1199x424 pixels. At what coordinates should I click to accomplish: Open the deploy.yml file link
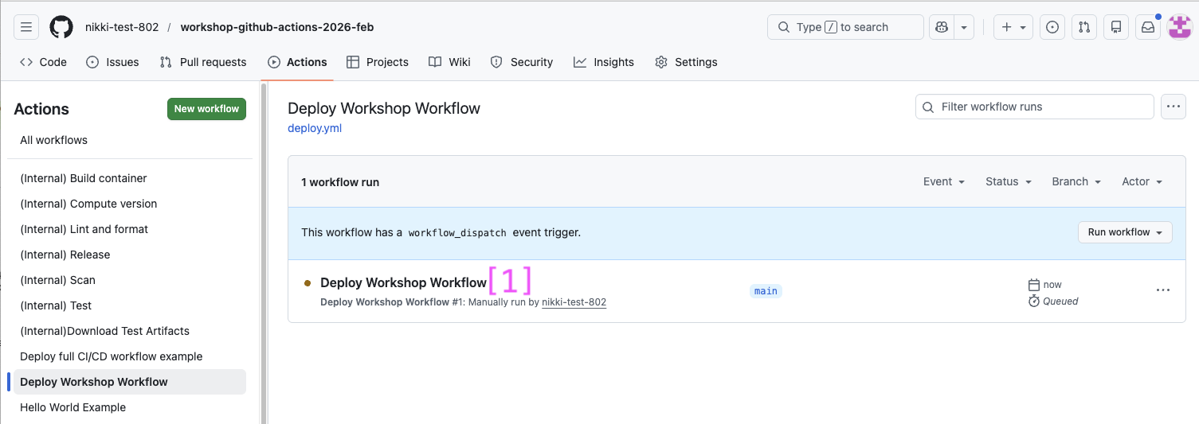click(315, 128)
